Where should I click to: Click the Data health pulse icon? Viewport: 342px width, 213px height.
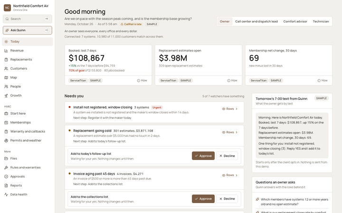click(x=6, y=195)
